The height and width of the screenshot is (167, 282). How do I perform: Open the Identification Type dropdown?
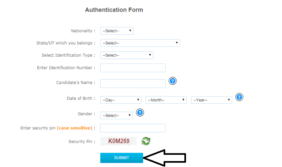(x=127, y=55)
